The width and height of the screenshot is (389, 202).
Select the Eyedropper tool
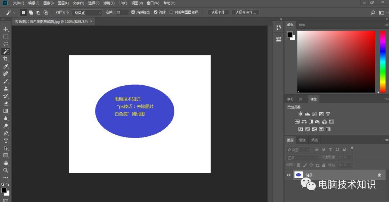click(x=6, y=66)
